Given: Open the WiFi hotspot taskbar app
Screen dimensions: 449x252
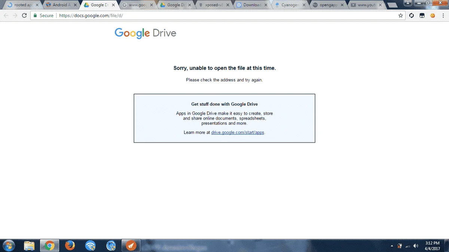Looking at the screenshot, I should coord(90,246).
